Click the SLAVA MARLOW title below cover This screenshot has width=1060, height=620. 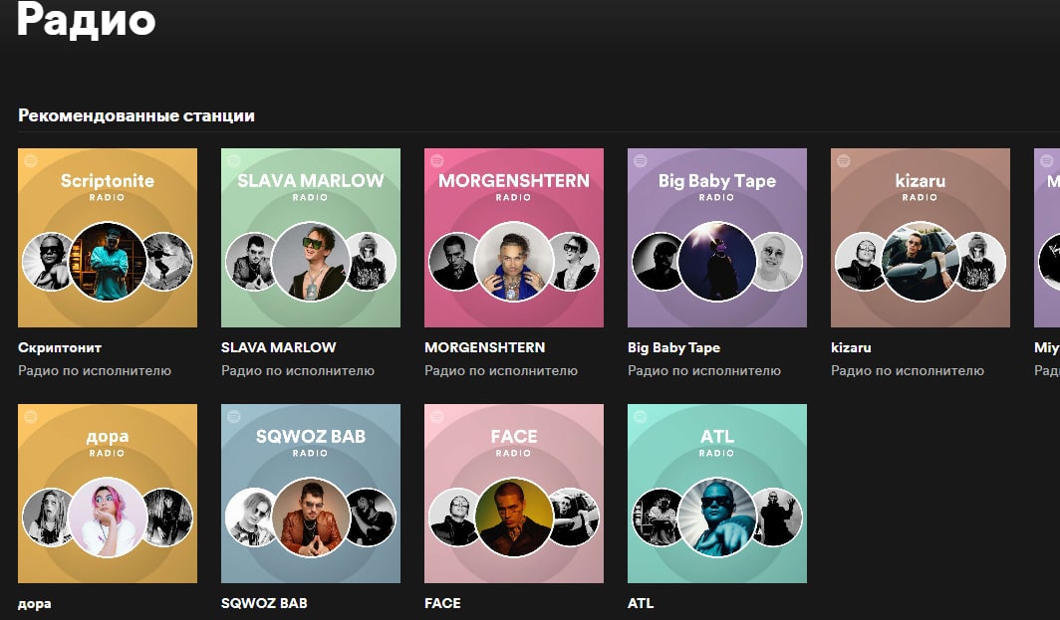(279, 348)
